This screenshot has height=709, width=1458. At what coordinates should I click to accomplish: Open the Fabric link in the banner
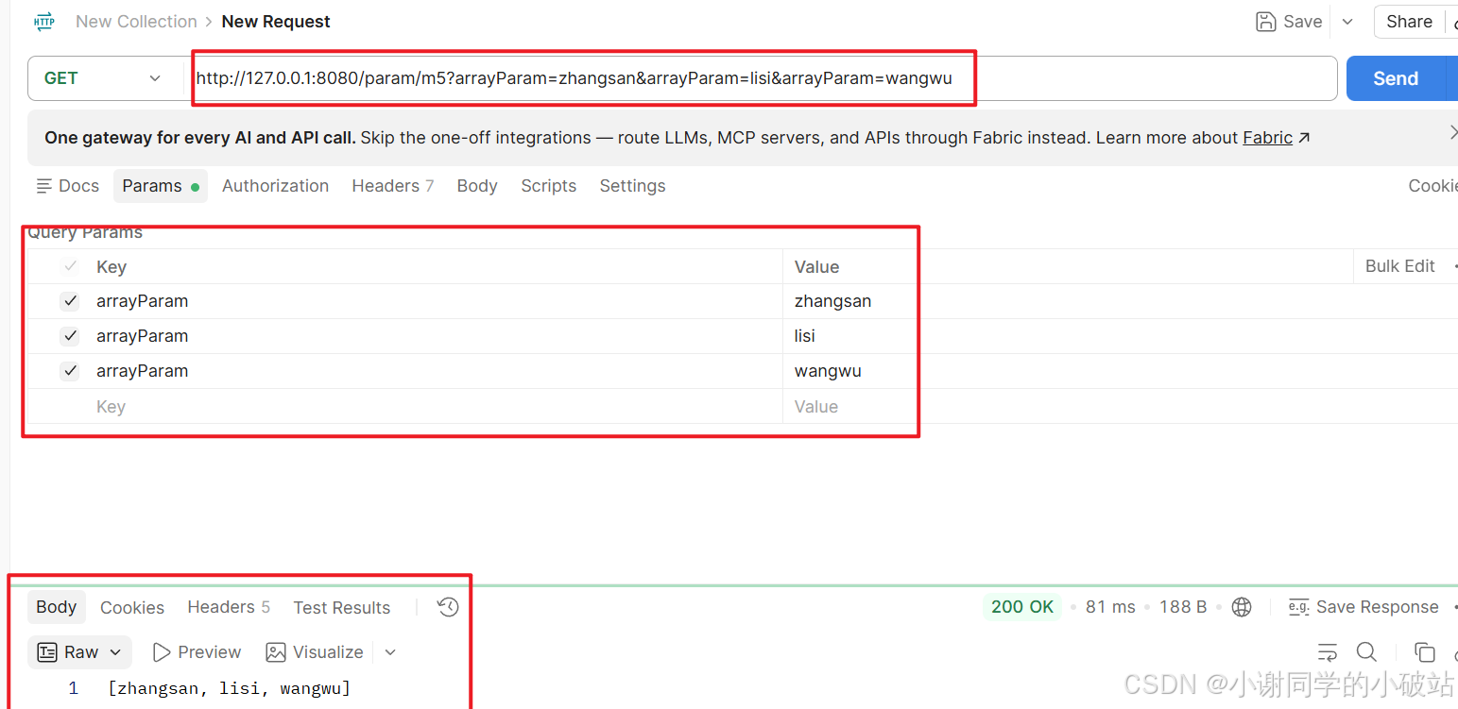coord(1267,138)
